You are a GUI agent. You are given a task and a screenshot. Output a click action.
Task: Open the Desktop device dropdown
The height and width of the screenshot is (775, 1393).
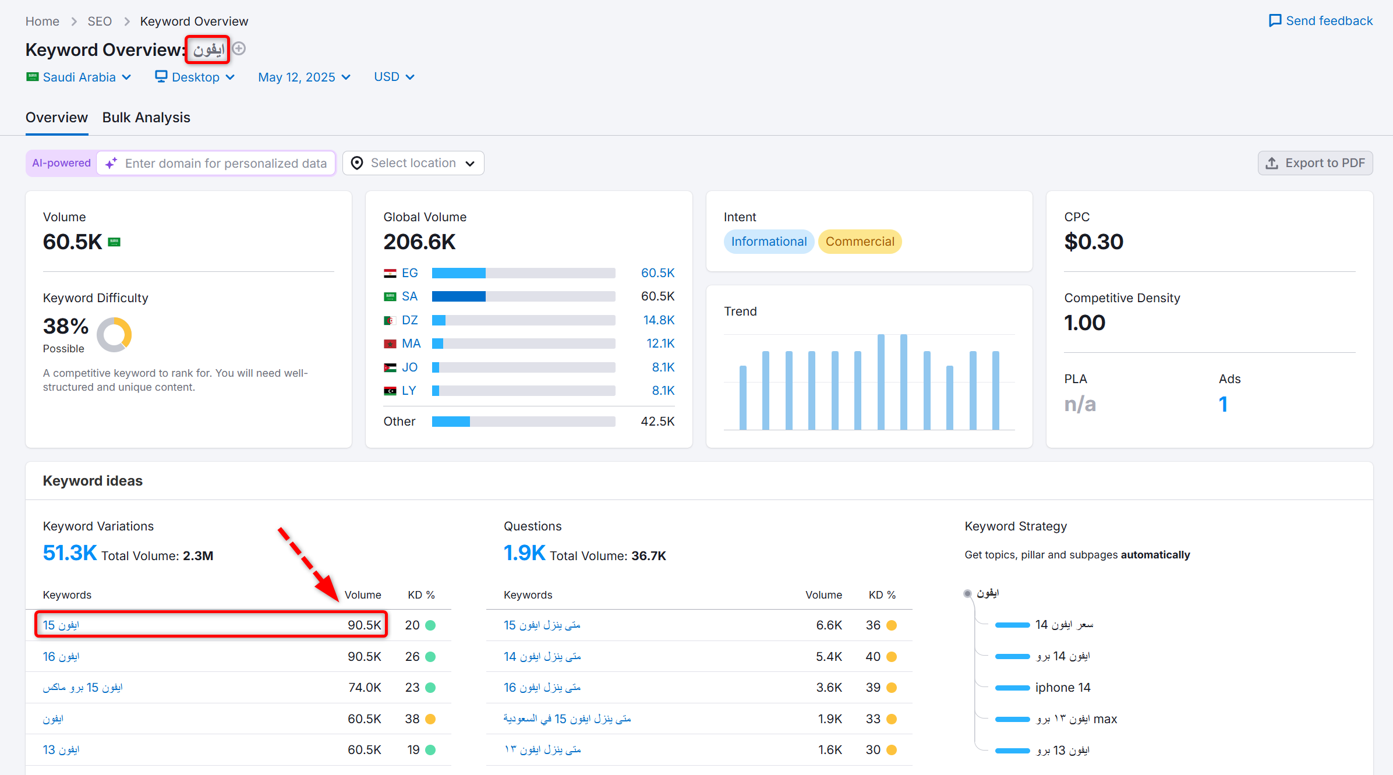(x=195, y=77)
